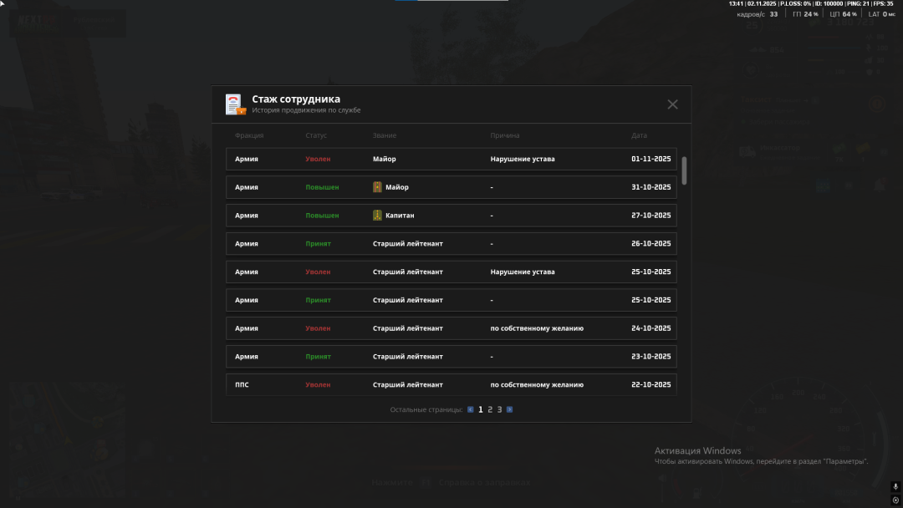Go to the next page arrow

pyautogui.click(x=510, y=409)
